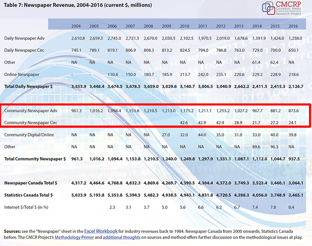
Task: Select the 2004 column header
Action: [76, 26]
